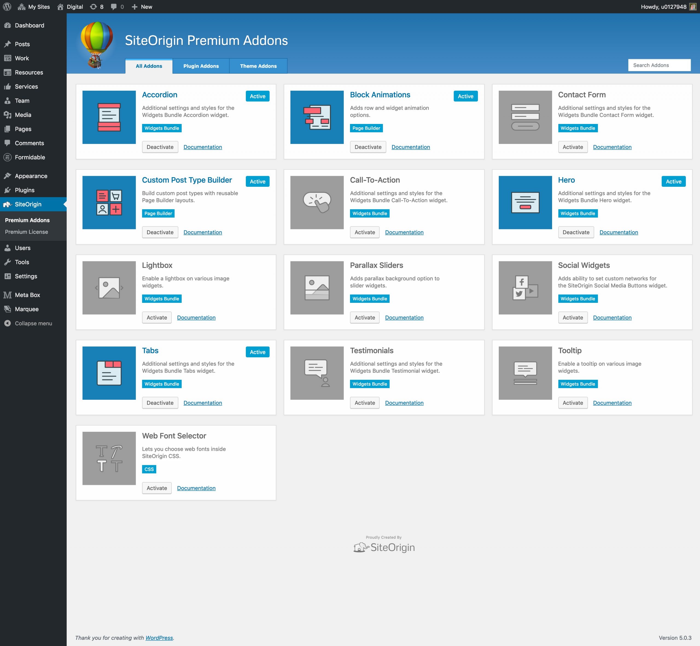Screen dimensions: 700x646
Task: Click Documentation link for Parallax Sliders
Action: pos(404,317)
